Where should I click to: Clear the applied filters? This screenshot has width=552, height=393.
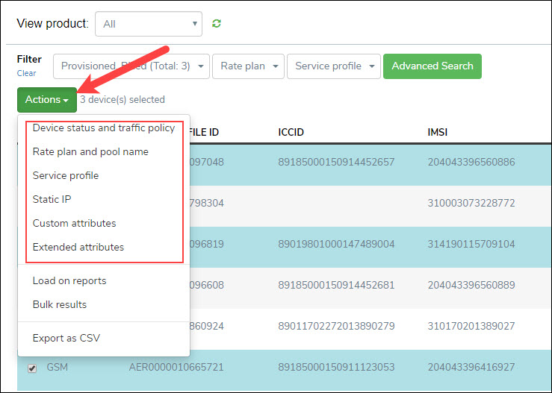pyautogui.click(x=26, y=74)
